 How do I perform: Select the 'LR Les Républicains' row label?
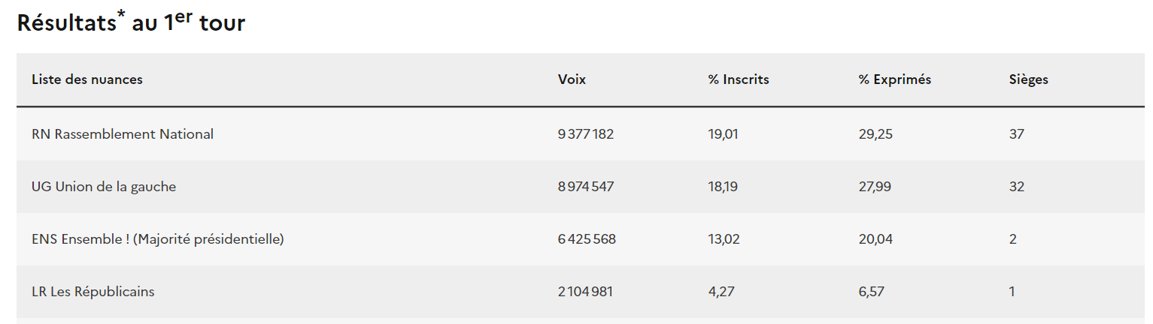tap(93, 292)
